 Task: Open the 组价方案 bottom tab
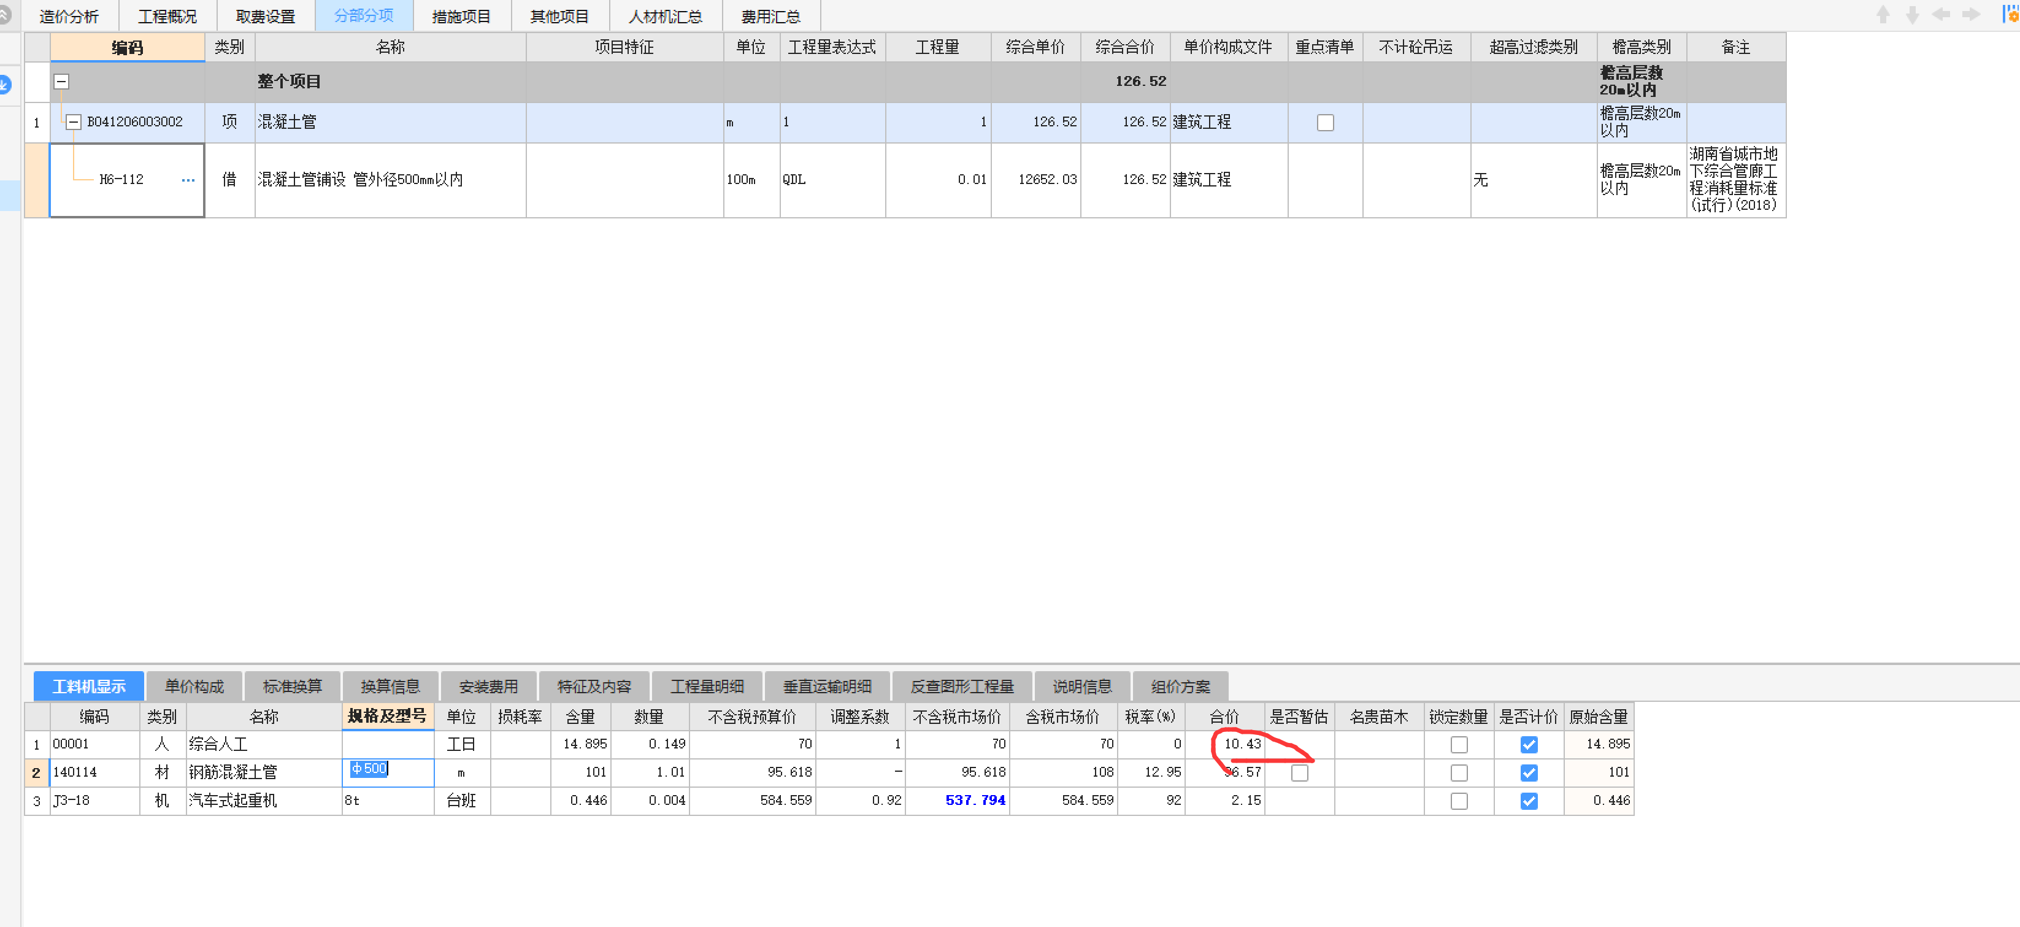(1180, 687)
